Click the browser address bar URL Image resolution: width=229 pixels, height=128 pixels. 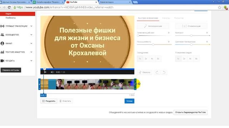pyautogui.click(x=65, y=7)
